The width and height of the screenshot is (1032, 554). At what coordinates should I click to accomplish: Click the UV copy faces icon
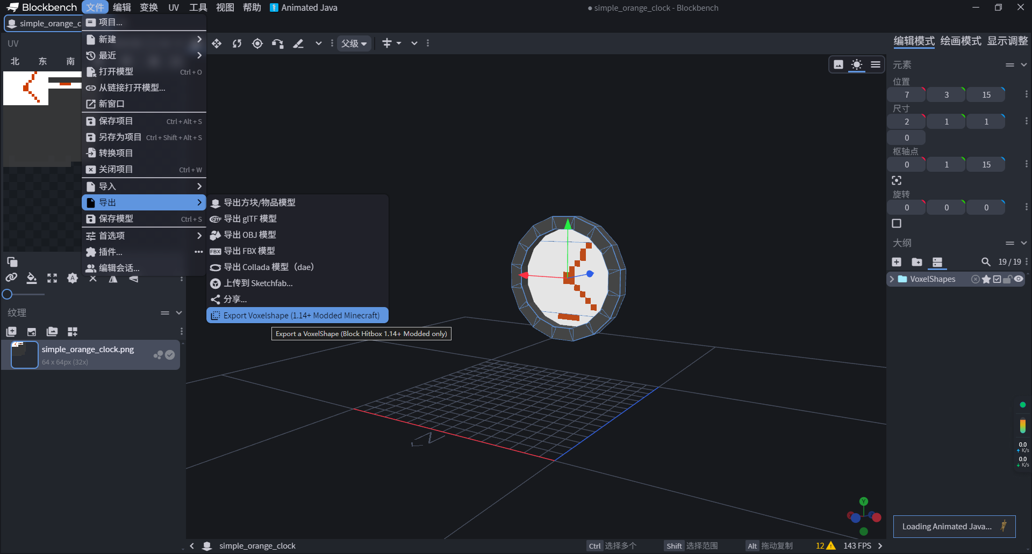[12, 262]
